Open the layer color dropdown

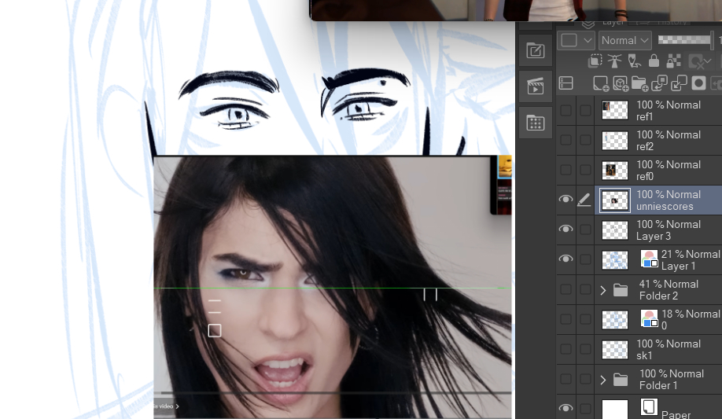point(575,40)
